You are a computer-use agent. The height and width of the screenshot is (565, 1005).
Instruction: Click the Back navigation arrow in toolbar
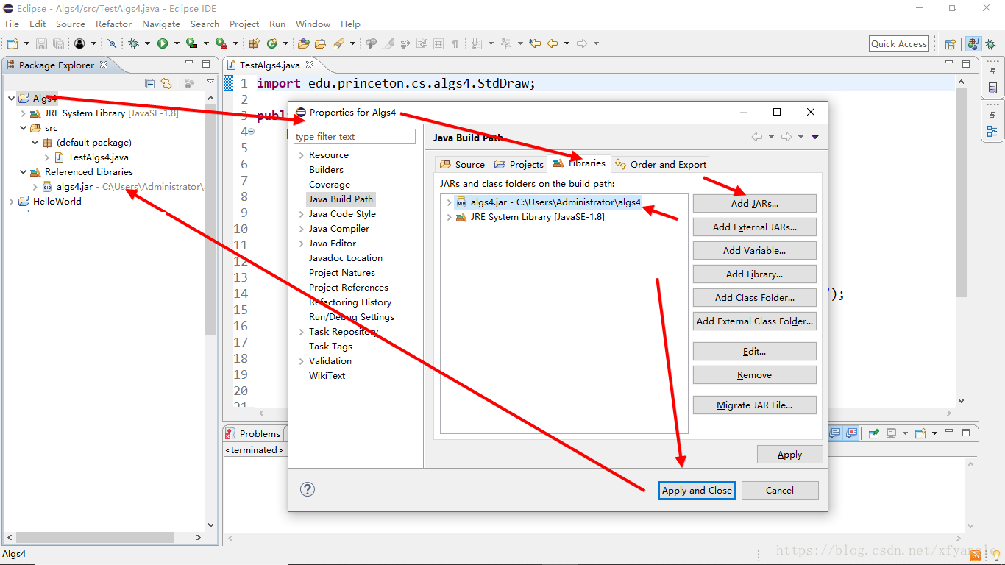click(x=553, y=43)
